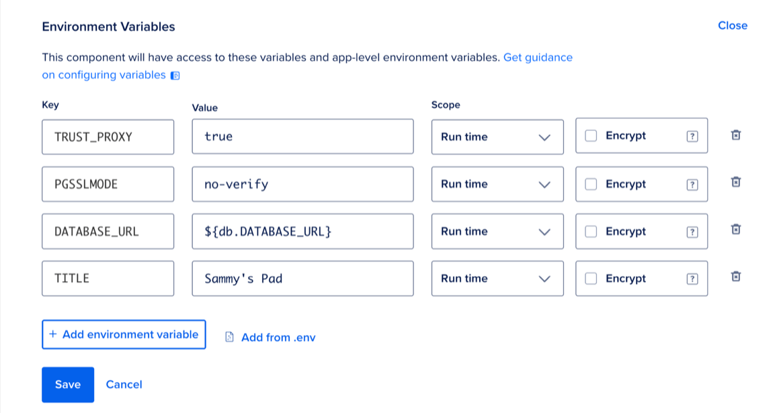Image resolution: width=773 pixels, height=413 pixels.
Task: Save the environment variables
Action: pos(68,385)
